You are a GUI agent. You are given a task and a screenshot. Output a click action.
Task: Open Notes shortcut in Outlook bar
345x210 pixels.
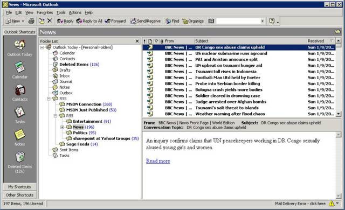(x=20, y=135)
